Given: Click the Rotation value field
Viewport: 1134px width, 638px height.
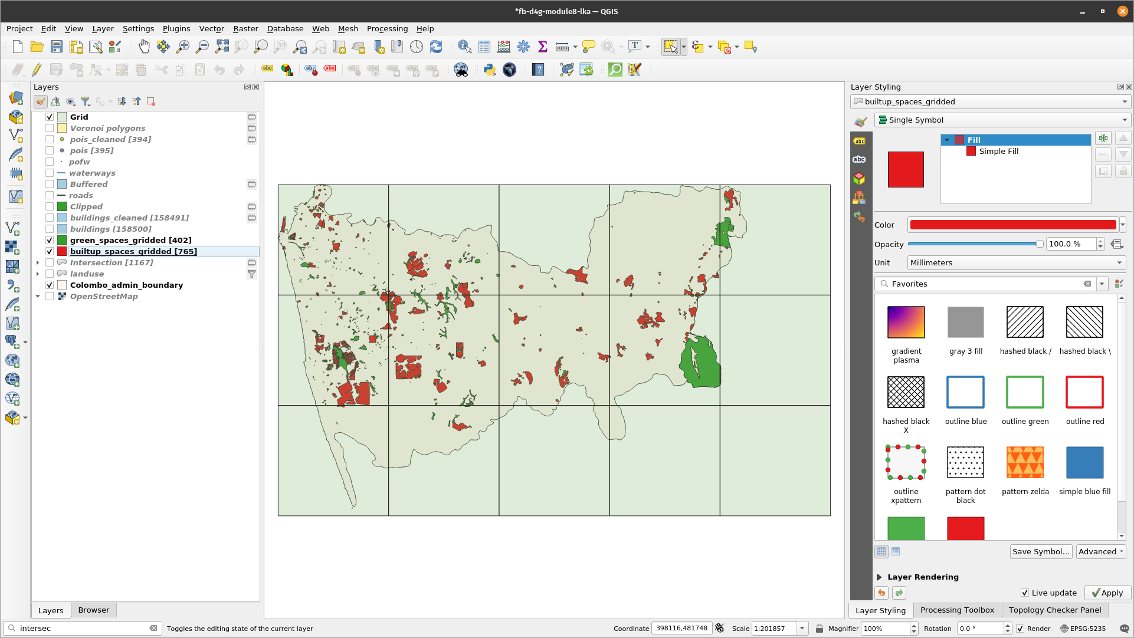Looking at the screenshot, I should [979, 629].
